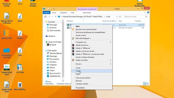
Task: Click Abrir in the context menu
Action: [x=92, y=26]
